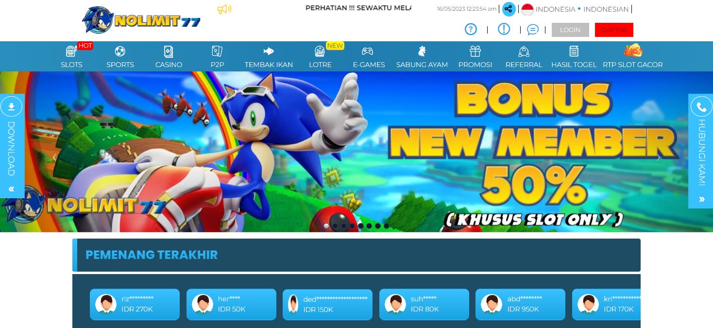Click the megaphone announcement icon

[224, 9]
